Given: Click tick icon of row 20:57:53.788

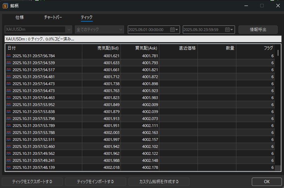Looking at the screenshot, I should coord(8,133).
